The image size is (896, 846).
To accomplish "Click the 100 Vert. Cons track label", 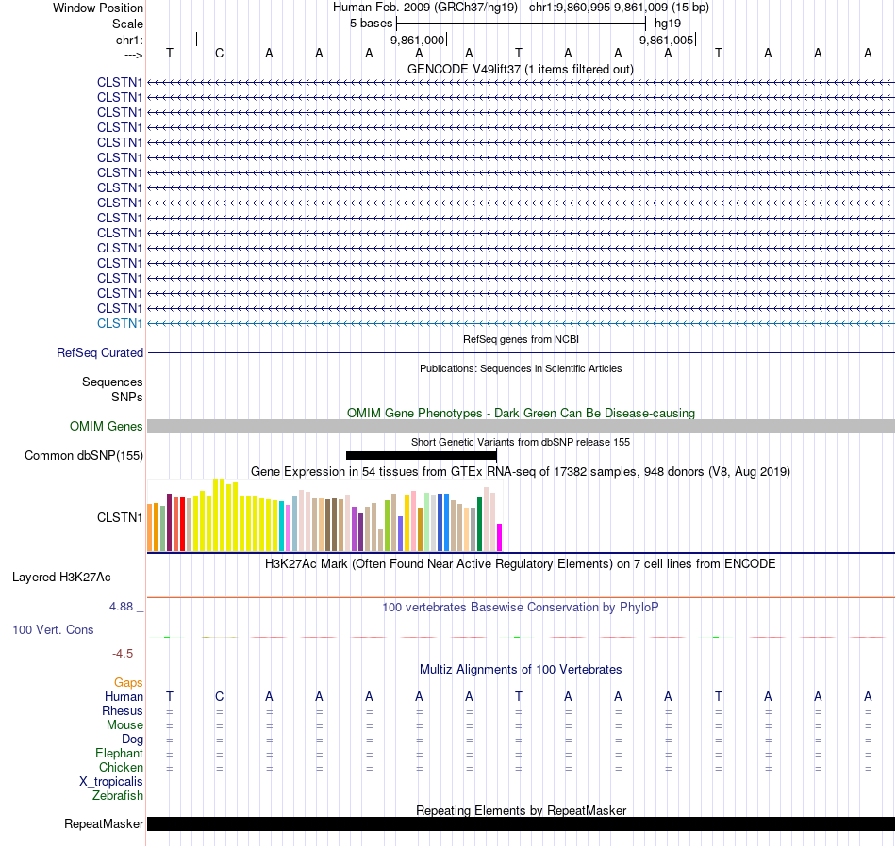I will pos(53,629).
